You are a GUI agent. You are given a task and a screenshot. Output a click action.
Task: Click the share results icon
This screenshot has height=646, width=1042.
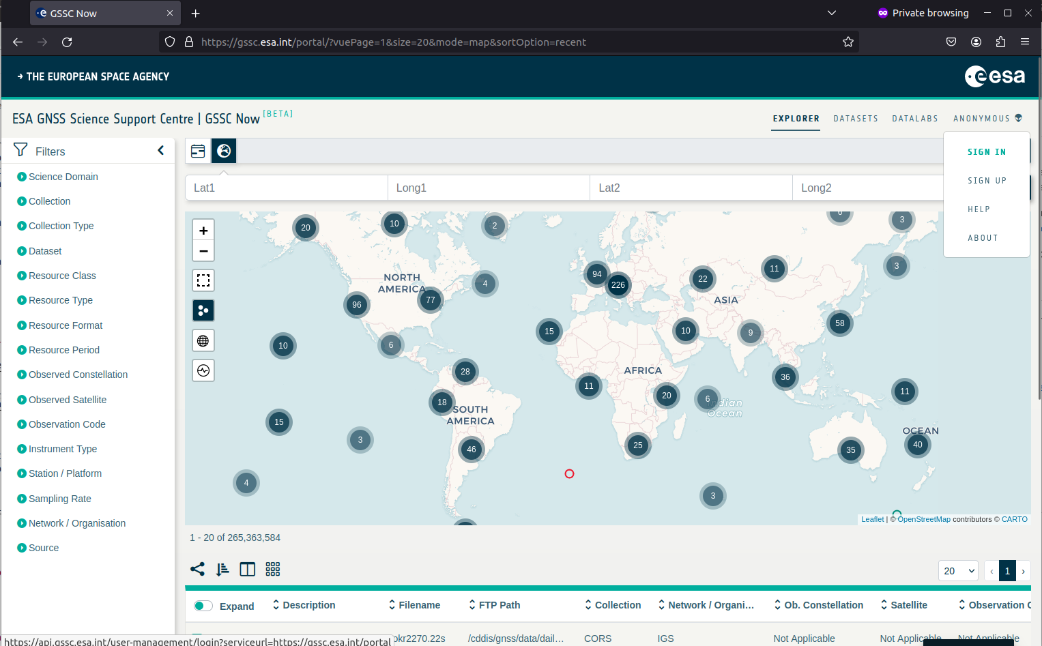pos(197,569)
